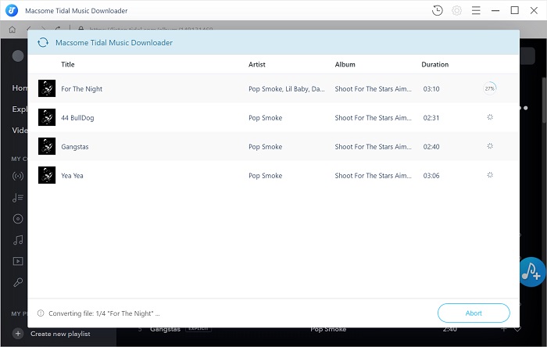Click the waiting spinner for Yea Yea
This screenshot has height=347, width=547.
coord(490,175)
